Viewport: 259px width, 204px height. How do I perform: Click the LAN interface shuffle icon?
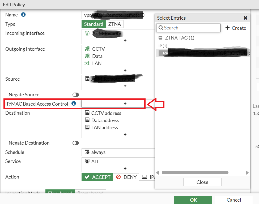[x=87, y=63]
